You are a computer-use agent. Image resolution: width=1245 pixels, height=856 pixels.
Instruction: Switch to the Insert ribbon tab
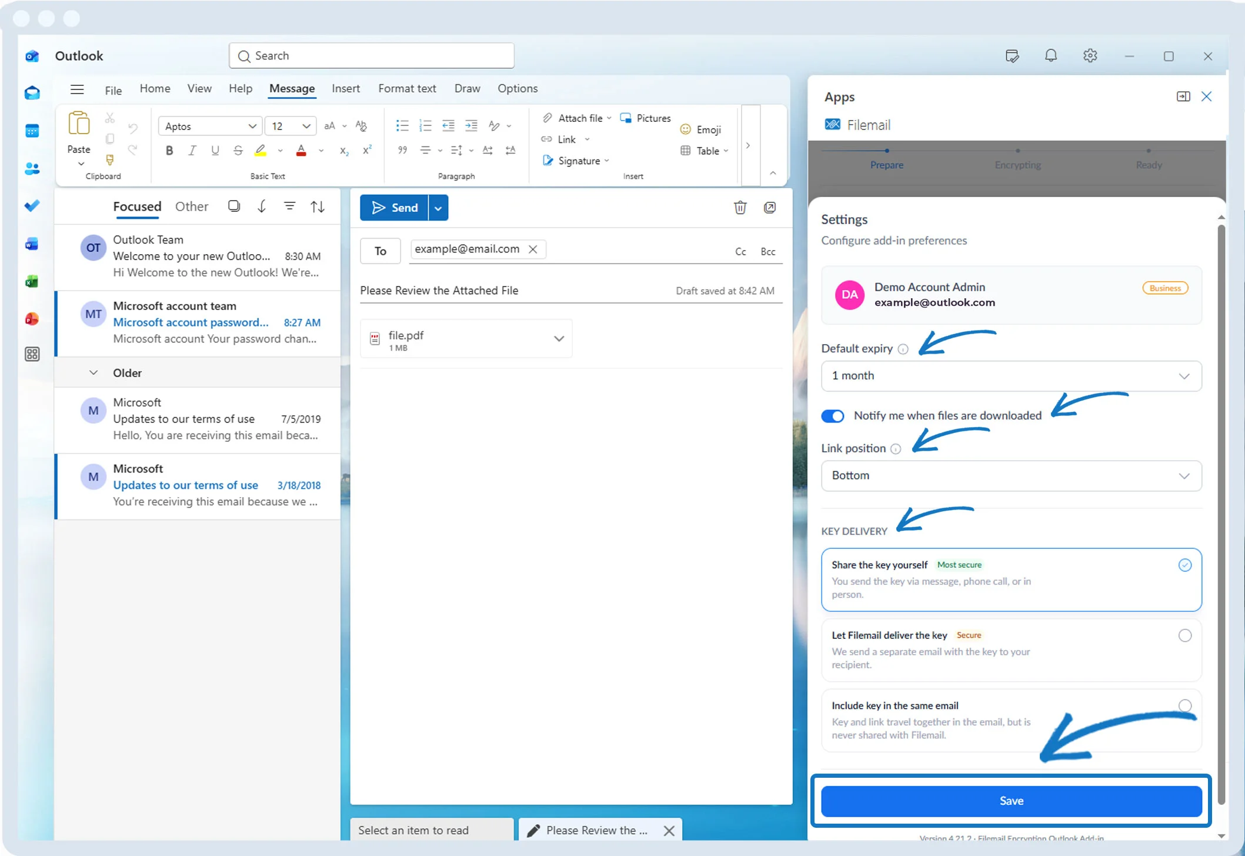coord(345,88)
